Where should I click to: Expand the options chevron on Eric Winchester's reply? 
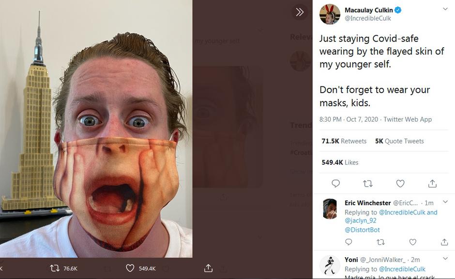coord(445,202)
